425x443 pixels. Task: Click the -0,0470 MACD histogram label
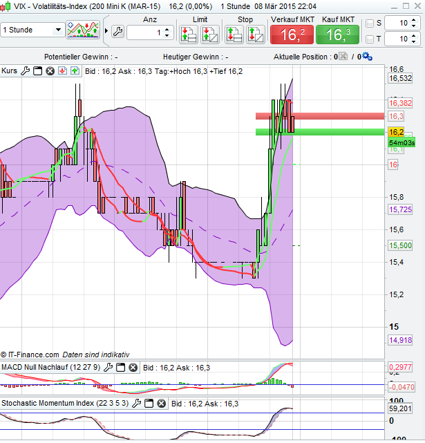402,387
